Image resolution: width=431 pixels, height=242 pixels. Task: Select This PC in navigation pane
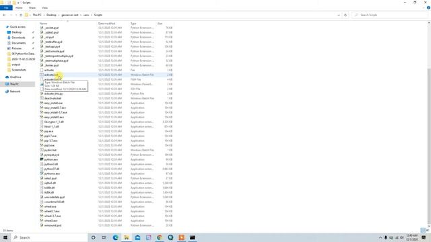point(15,84)
